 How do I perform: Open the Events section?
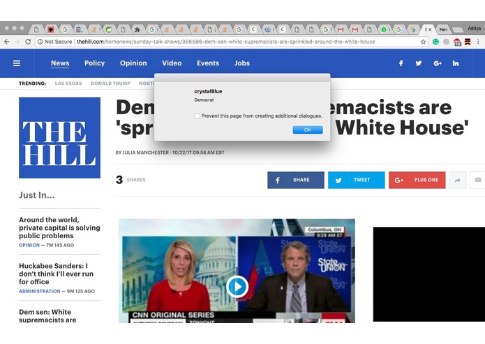point(208,63)
